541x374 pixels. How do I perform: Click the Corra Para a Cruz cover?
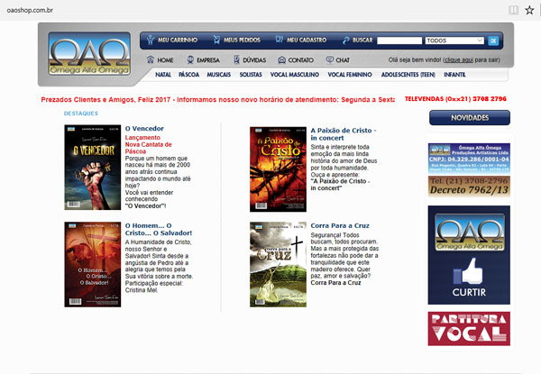(x=278, y=264)
